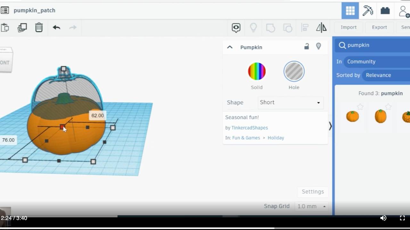This screenshot has height=230, width=410.
Task: Click the Solid color swatch
Action: [x=257, y=71]
